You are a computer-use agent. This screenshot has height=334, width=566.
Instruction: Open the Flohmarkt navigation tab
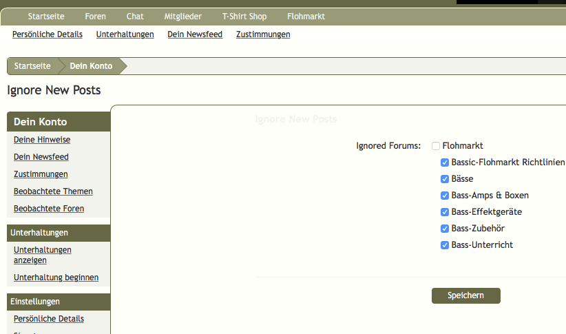tap(306, 17)
